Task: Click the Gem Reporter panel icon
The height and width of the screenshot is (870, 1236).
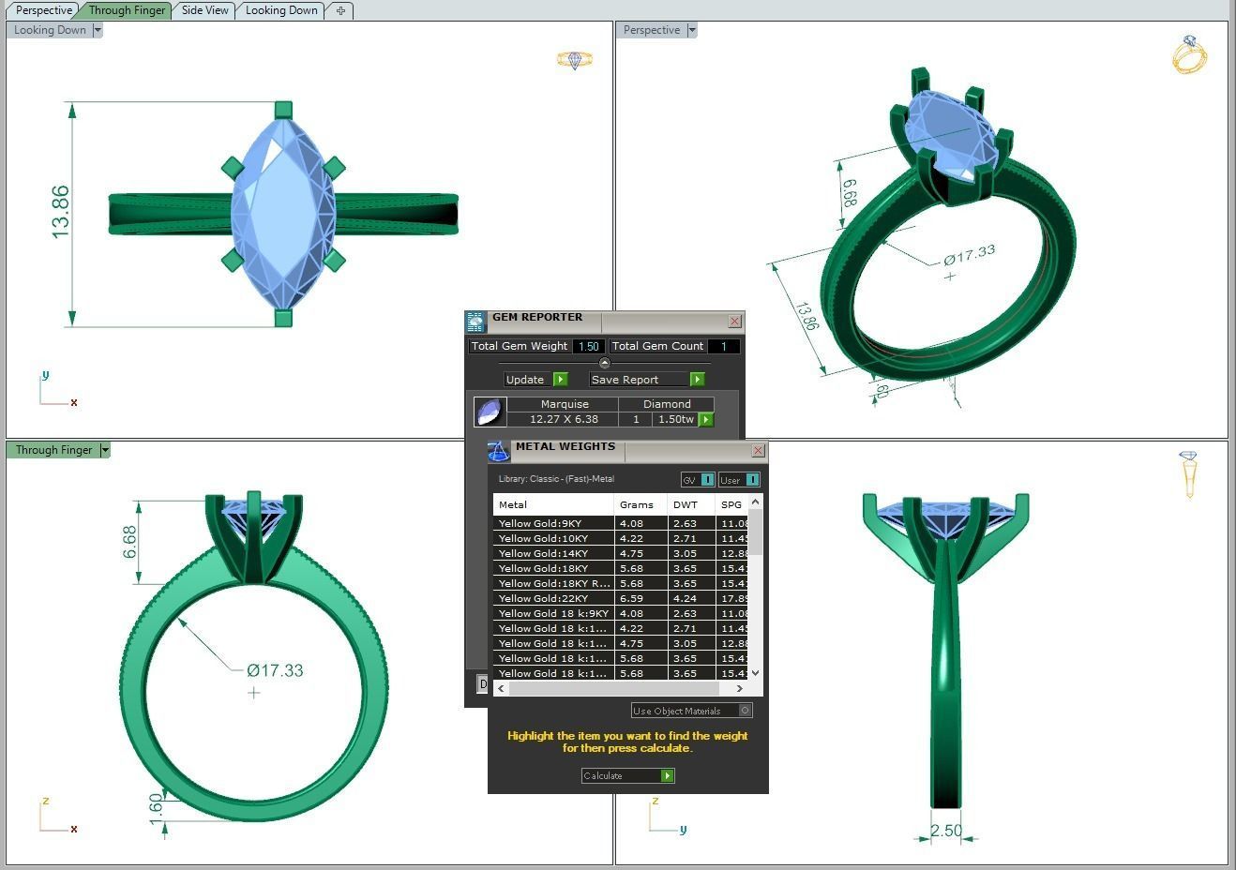Action: (x=475, y=322)
